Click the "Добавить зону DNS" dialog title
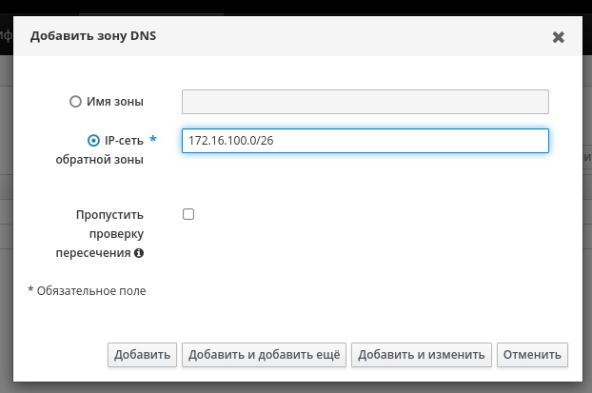This screenshot has height=393, width=592. (x=93, y=36)
